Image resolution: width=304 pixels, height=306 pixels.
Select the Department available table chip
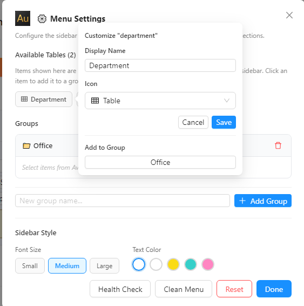[44, 99]
